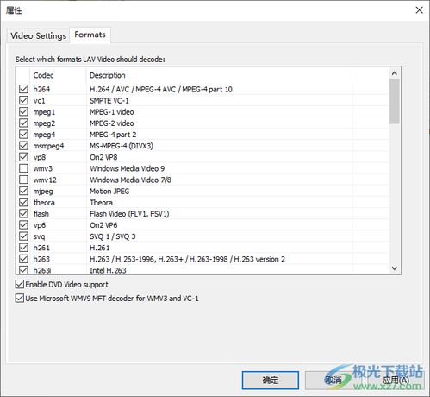Toggle the svq codec checkbox
This screenshot has width=430, height=397.
click(x=23, y=236)
